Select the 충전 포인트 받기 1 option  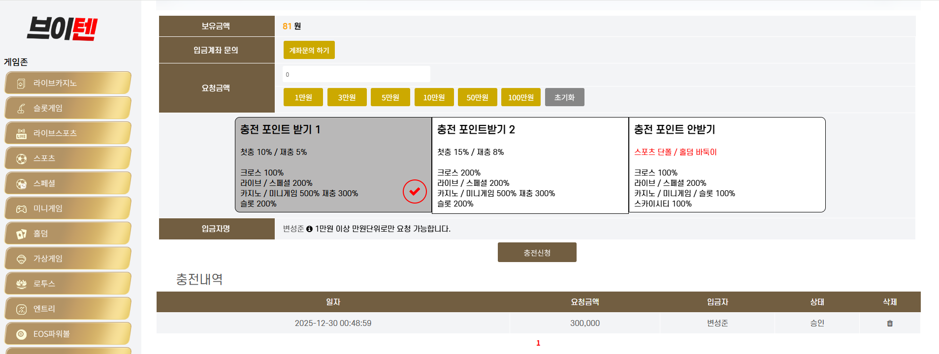coord(333,165)
